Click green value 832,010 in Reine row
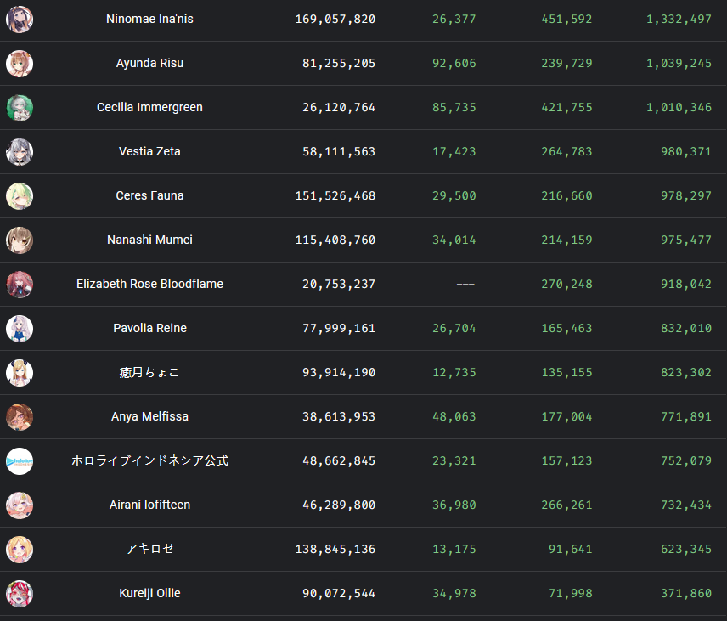Screen dimensions: 727x621 pyautogui.click(x=685, y=329)
